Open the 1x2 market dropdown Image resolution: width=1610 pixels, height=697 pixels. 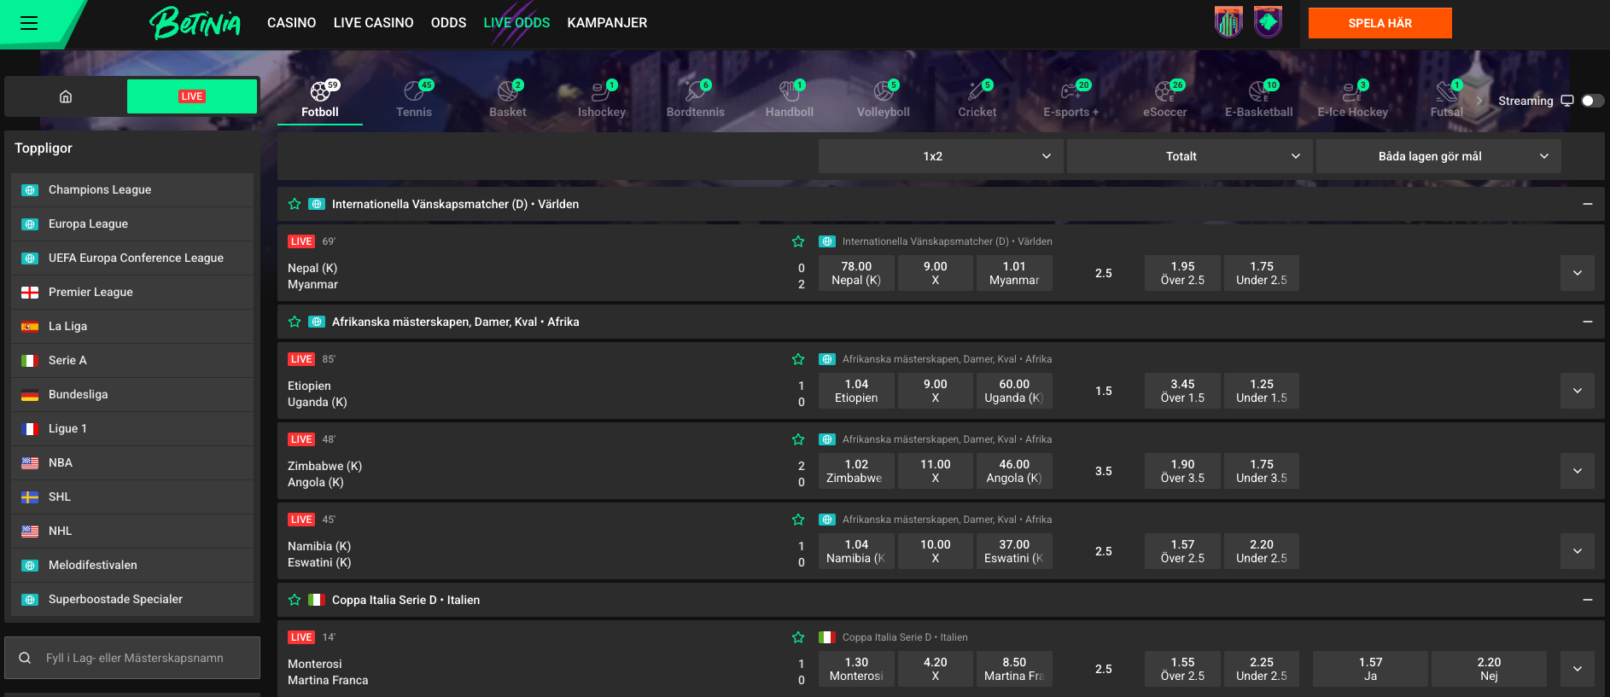pyautogui.click(x=941, y=156)
